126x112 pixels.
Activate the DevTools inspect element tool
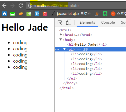[x=60, y=23]
